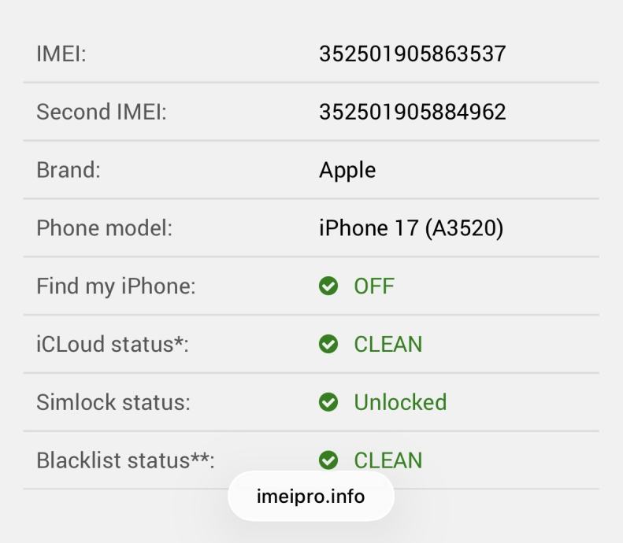Click the Apple brand value

[x=347, y=170]
